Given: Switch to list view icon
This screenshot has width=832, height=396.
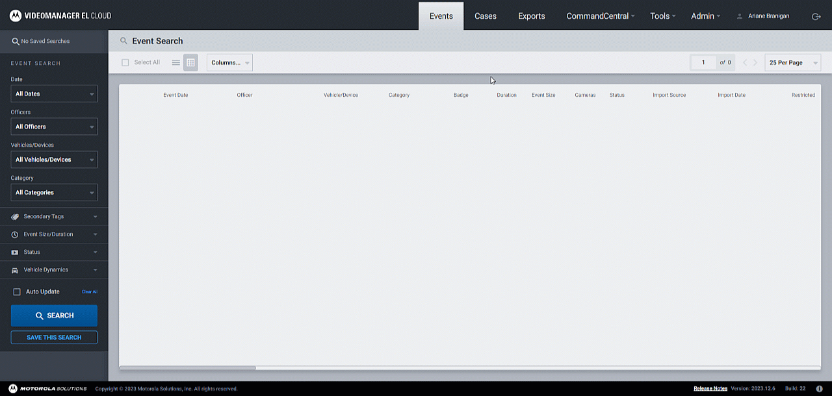Looking at the screenshot, I should 175,62.
